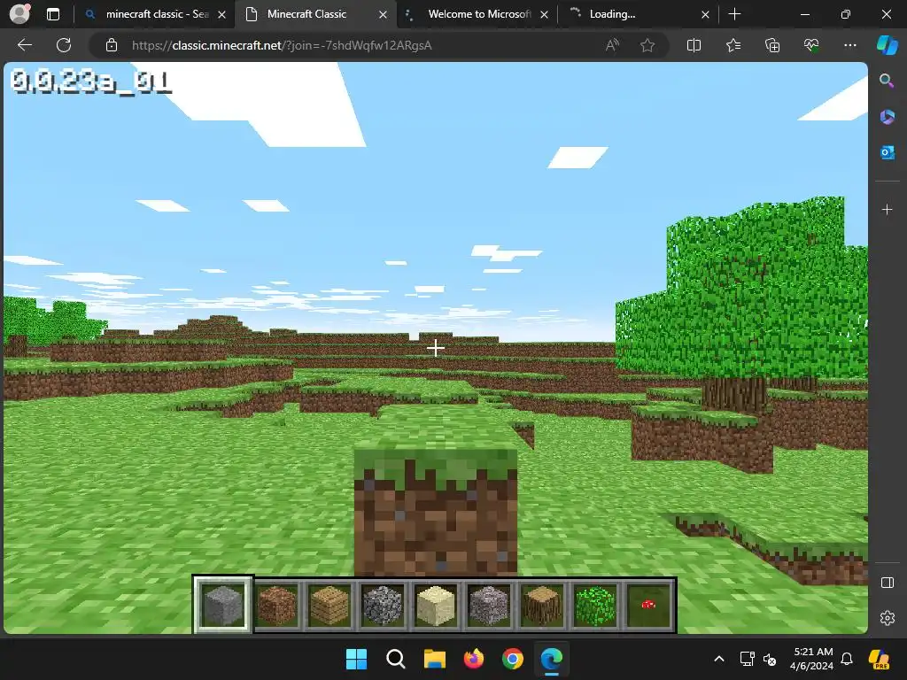Add this page to favorites
Screen dimensions: 907x680
point(647,45)
